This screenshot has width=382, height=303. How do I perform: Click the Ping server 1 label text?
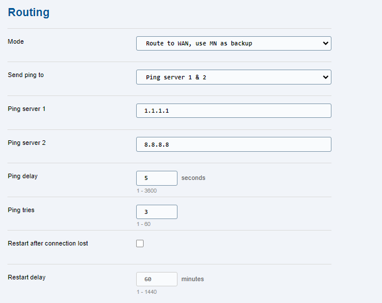pos(26,109)
